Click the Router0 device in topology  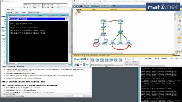click(x=103, y=21)
